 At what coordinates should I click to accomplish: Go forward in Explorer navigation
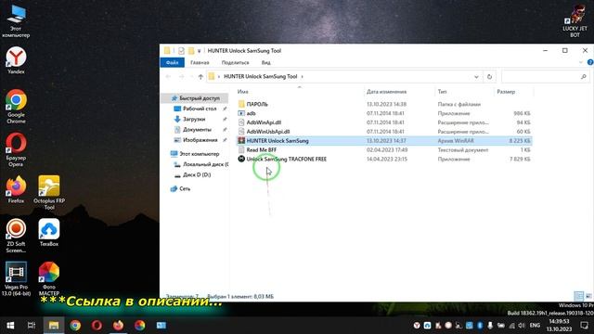point(182,76)
